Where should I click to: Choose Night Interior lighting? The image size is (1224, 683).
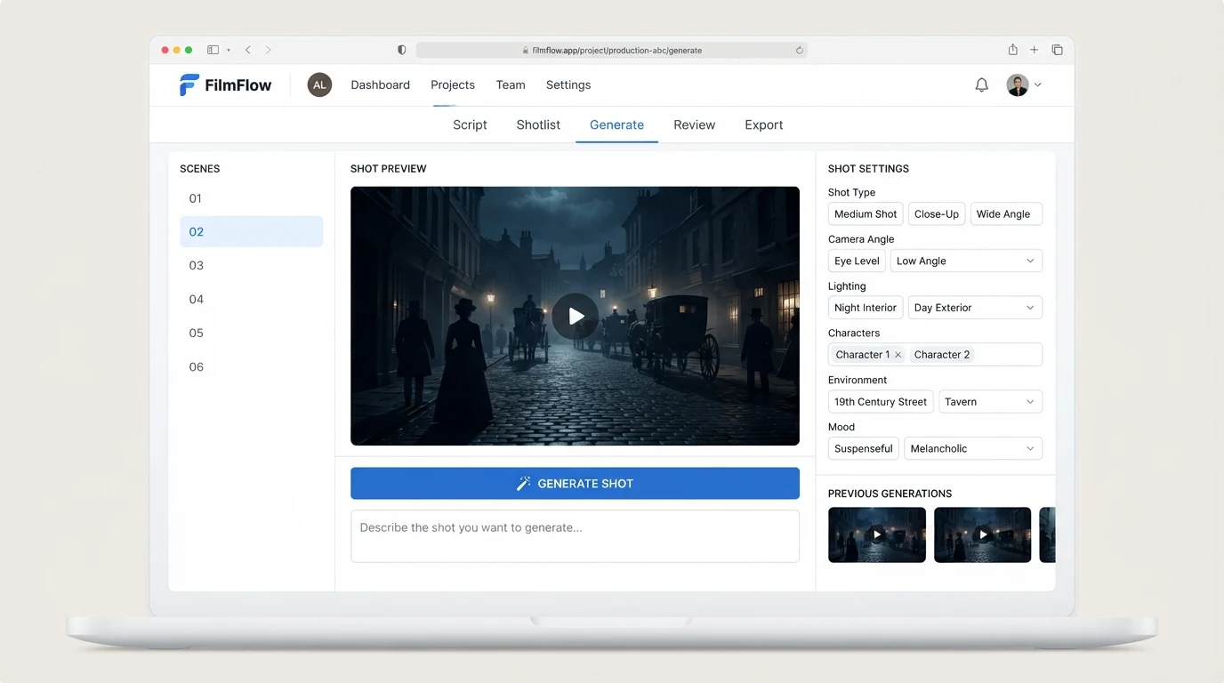(x=866, y=308)
